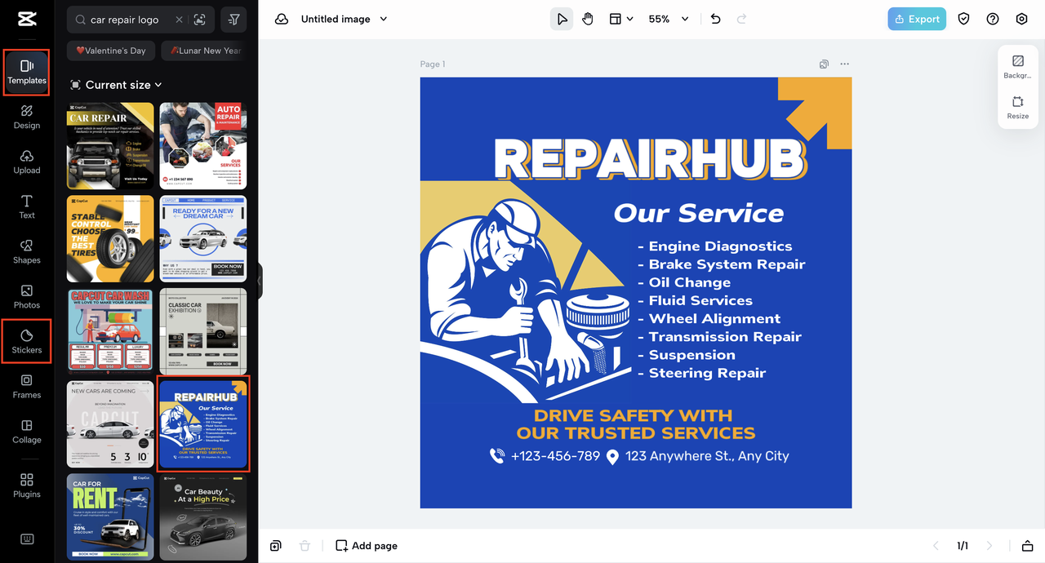Choose the Classic Car Exhibition template
Screen dimensions: 1045x563
click(x=203, y=331)
